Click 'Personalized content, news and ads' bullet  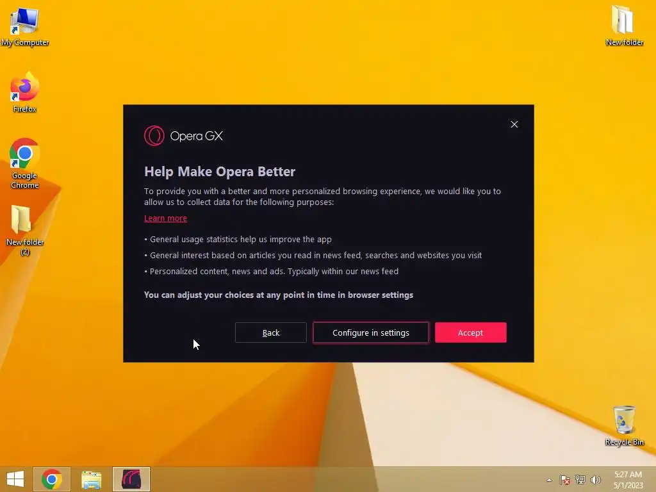click(271, 271)
